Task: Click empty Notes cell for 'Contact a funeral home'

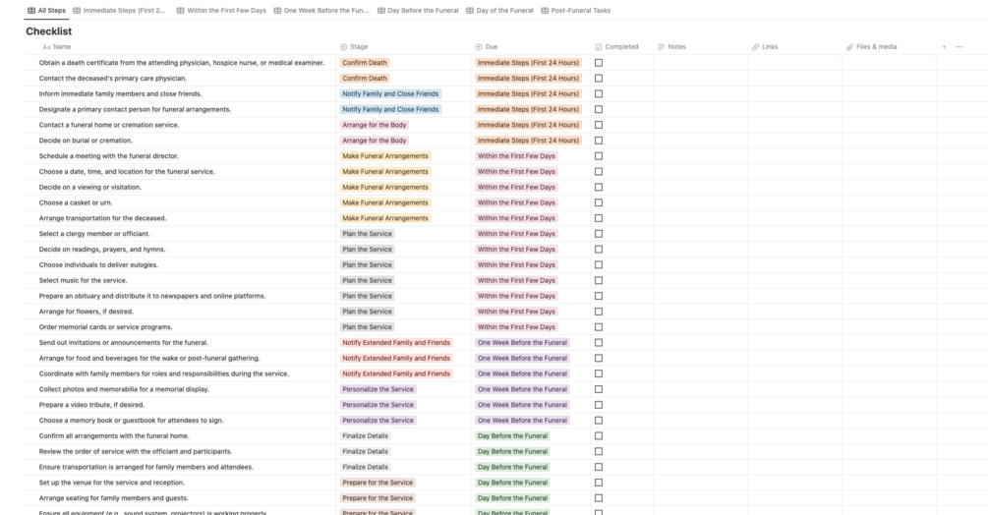Action: pos(701,125)
